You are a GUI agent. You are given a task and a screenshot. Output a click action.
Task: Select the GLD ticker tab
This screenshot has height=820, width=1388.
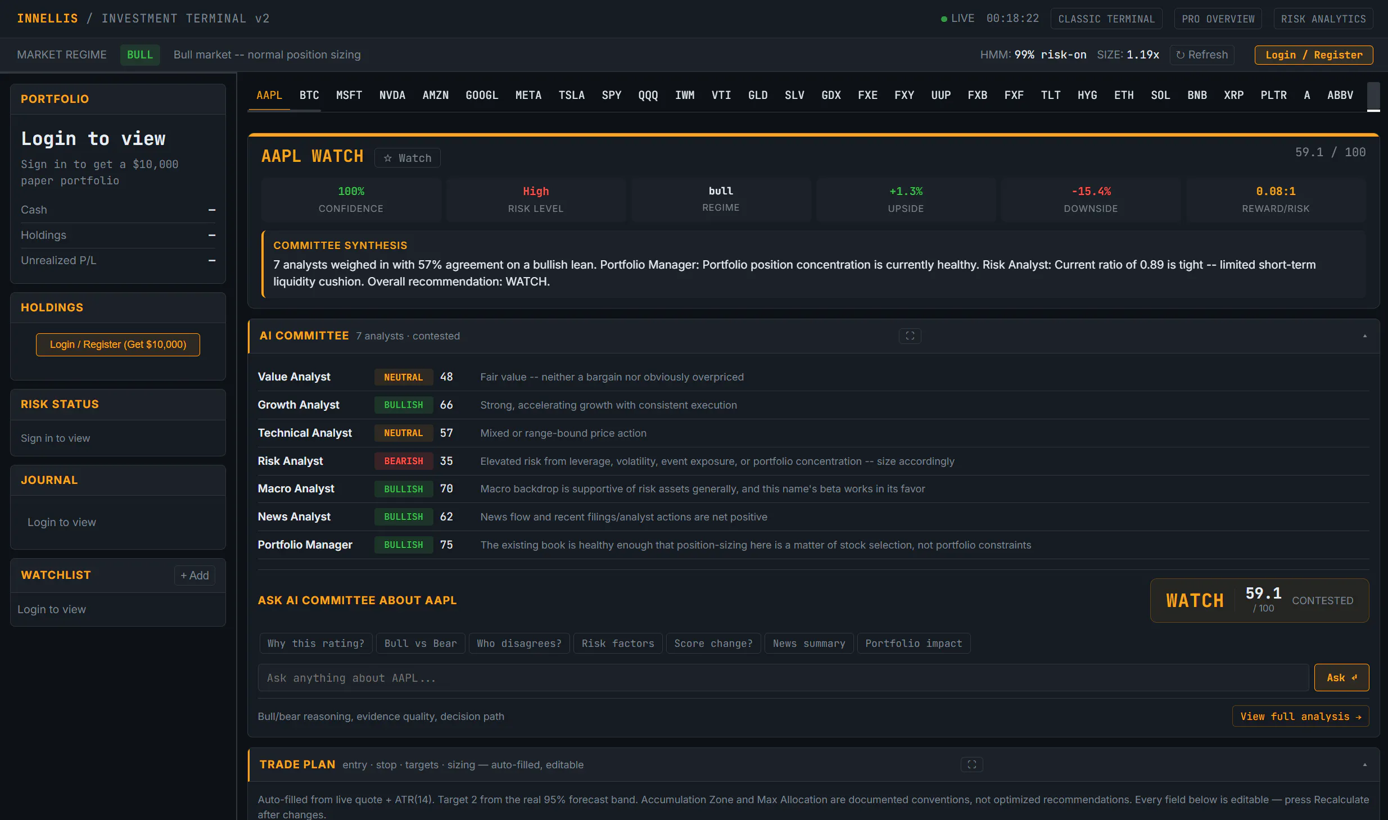click(758, 96)
